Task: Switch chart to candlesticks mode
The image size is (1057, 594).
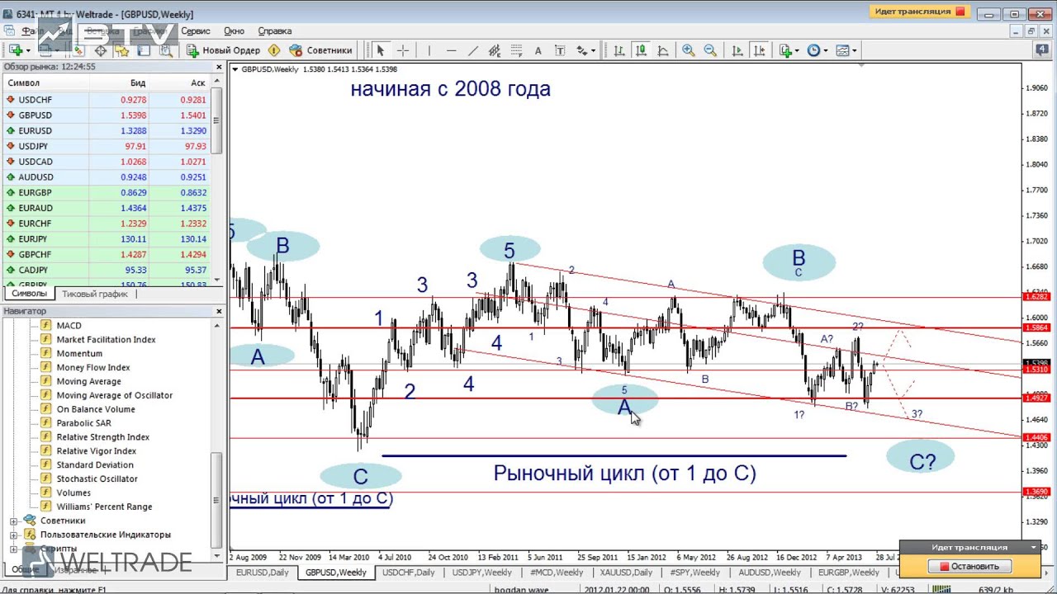Action: tap(641, 50)
